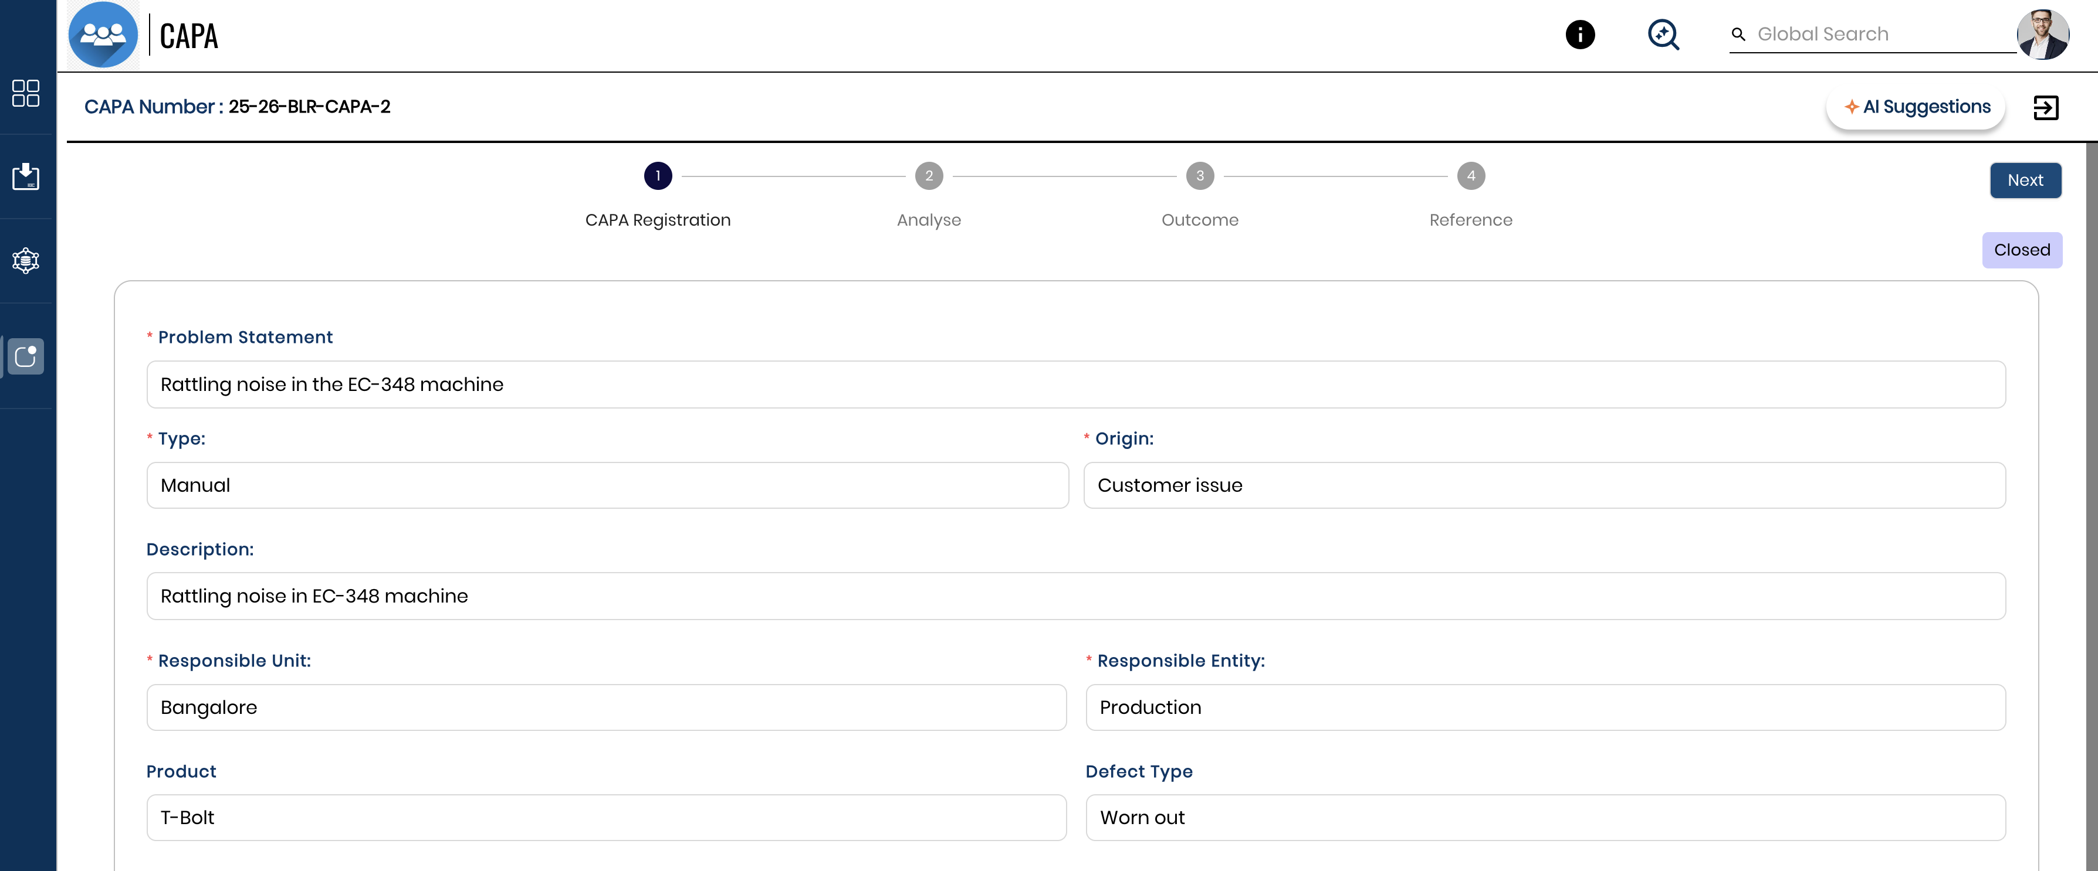Click the AI Suggestions button

pos(1916,107)
